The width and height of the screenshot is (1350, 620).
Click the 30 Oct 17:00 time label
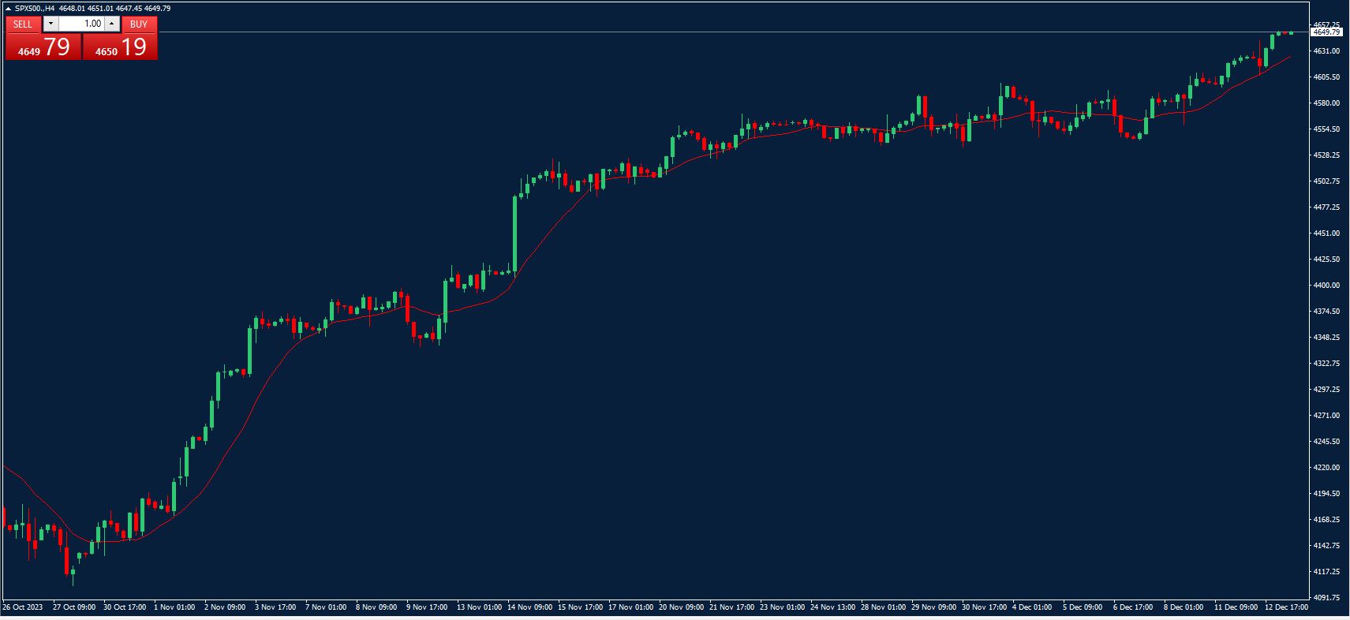click(x=125, y=607)
